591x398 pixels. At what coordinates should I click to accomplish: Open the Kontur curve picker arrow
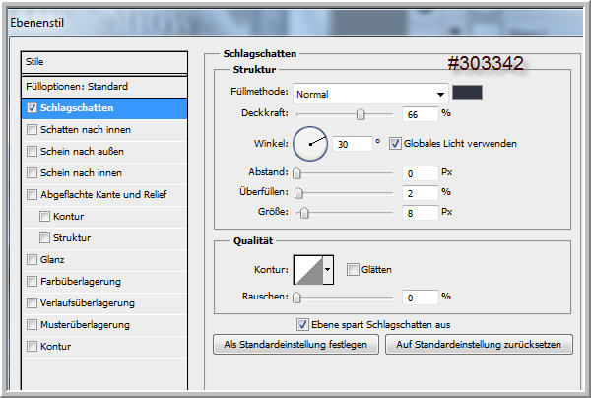click(x=328, y=270)
